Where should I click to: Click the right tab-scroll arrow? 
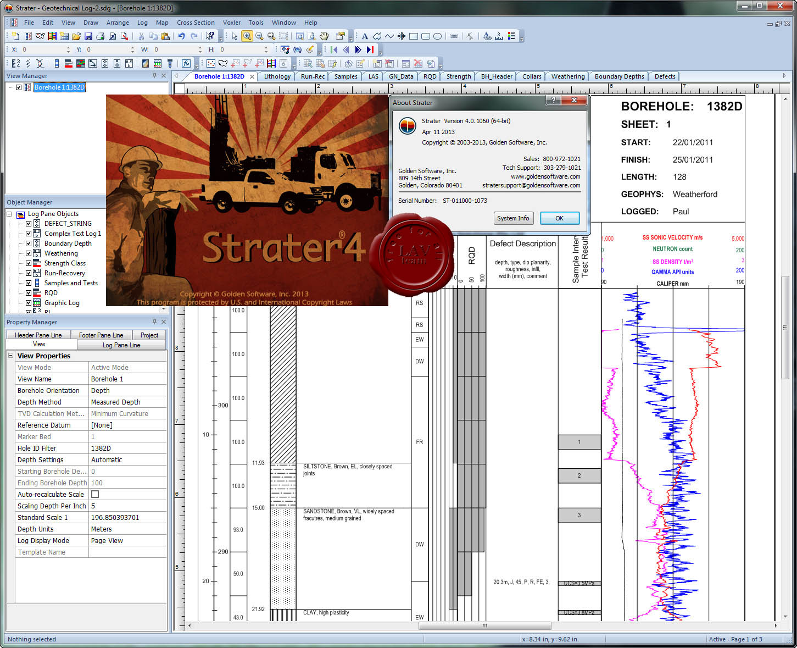(x=784, y=76)
